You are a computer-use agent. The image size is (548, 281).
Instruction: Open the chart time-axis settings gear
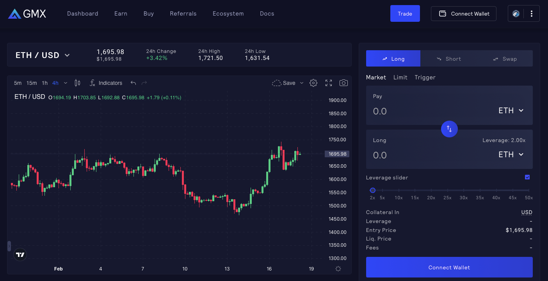[338, 269]
